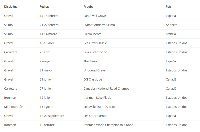Click the Fechas column header
The image size is (200, 132).
pos(44,7)
